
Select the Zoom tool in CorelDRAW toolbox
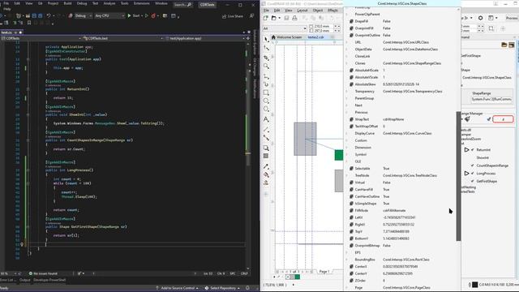pos(266,67)
